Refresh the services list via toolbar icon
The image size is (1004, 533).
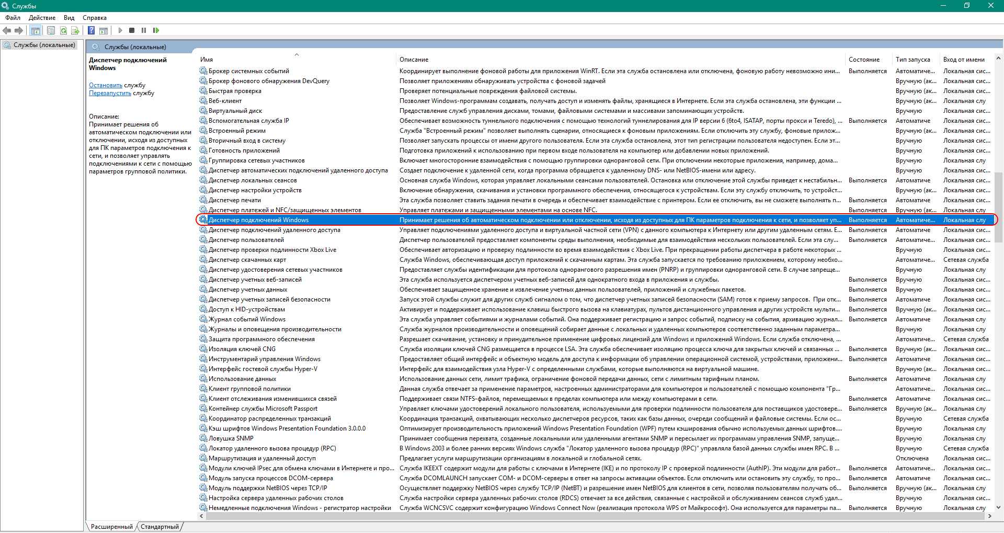[x=63, y=30]
